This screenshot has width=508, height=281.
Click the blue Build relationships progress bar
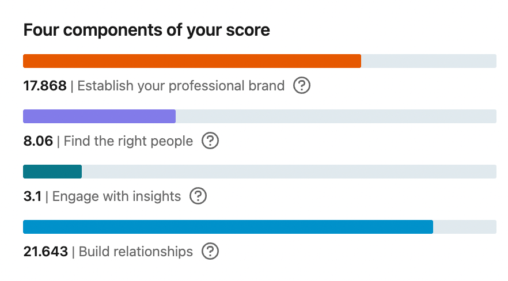(228, 227)
